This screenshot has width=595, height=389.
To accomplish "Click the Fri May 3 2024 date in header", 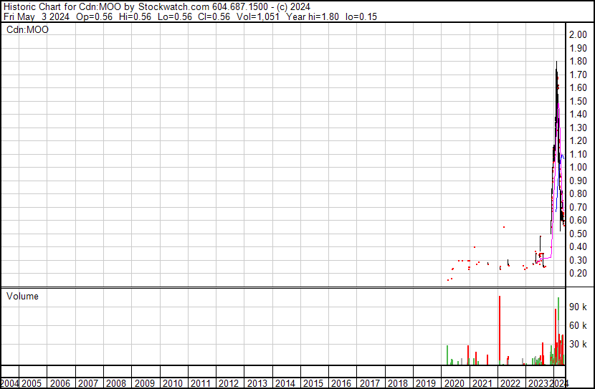I will [x=37, y=16].
